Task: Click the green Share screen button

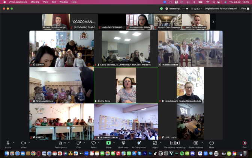Action: tap(108, 143)
